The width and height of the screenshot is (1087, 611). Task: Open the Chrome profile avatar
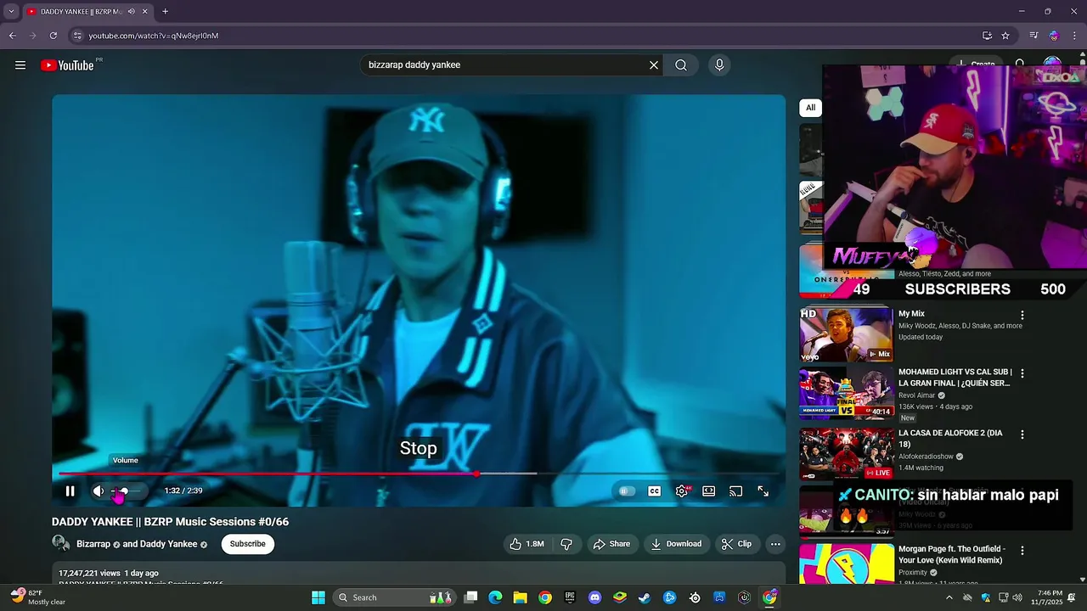pyautogui.click(x=1054, y=36)
